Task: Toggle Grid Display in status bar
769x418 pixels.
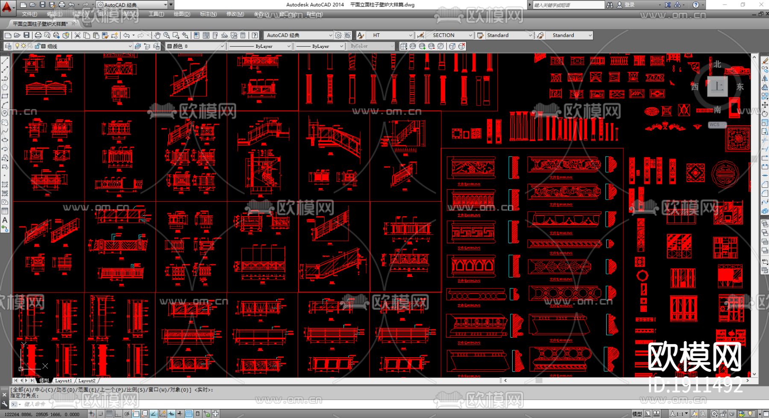Action: [x=109, y=414]
